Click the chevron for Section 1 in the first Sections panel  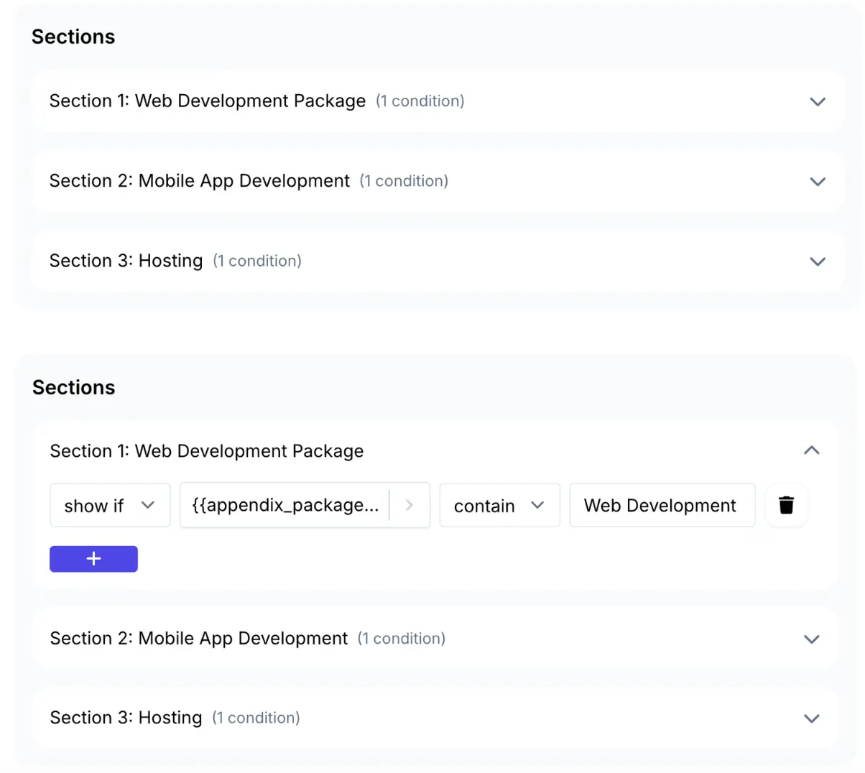tap(817, 101)
